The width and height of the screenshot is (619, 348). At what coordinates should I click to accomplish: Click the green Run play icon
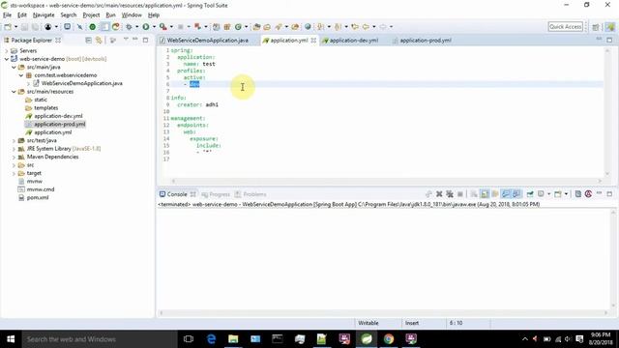146,27
